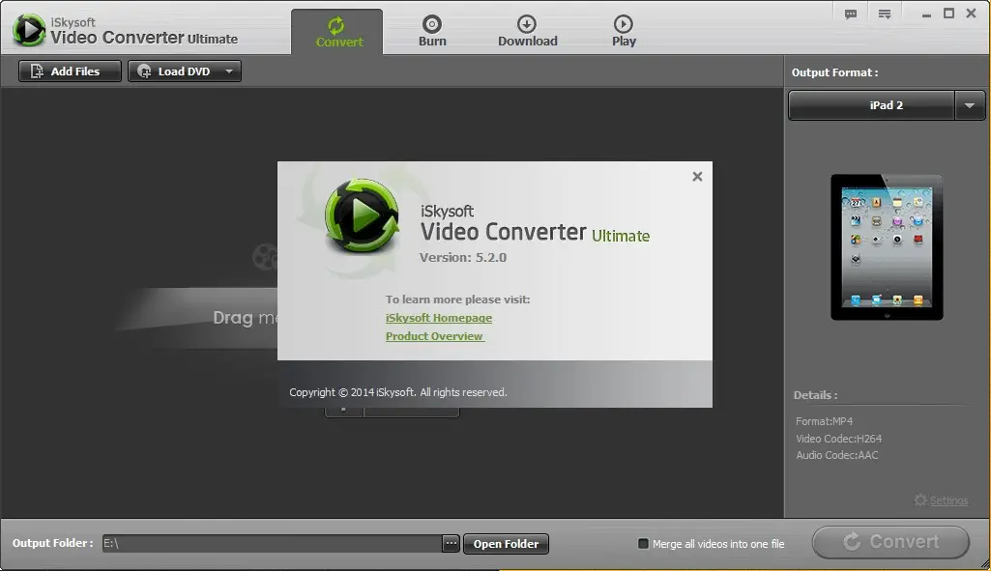Viewport: 991px width, 571px height.
Task: Click the Version: 5.2.0 text
Action: pyautogui.click(x=463, y=257)
